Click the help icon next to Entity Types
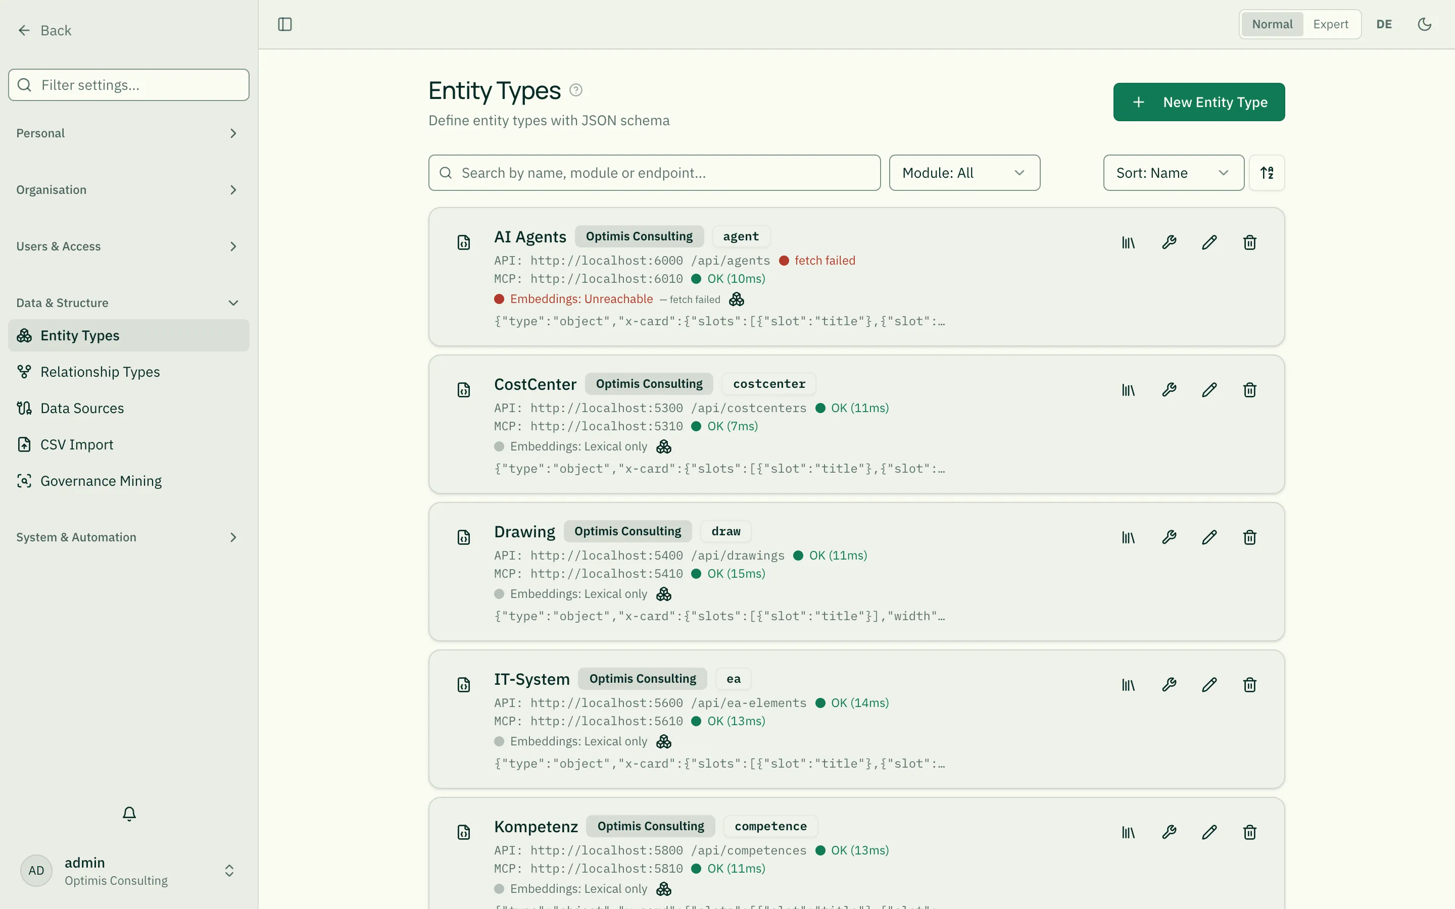The height and width of the screenshot is (909, 1455). [x=575, y=90]
